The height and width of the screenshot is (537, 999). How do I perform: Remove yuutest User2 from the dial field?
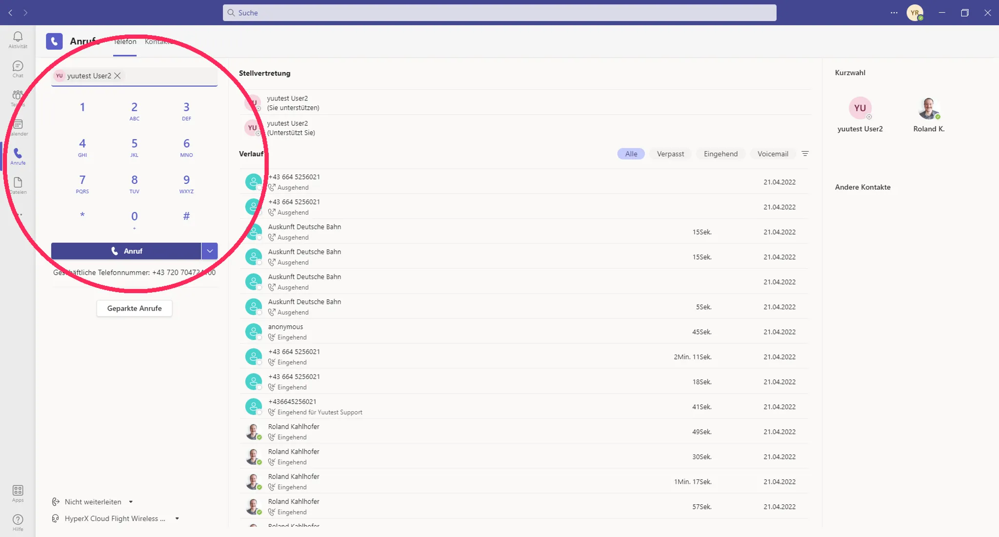pos(117,76)
